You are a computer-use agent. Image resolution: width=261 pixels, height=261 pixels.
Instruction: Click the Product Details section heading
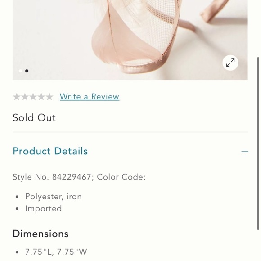pyautogui.click(x=50, y=151)
